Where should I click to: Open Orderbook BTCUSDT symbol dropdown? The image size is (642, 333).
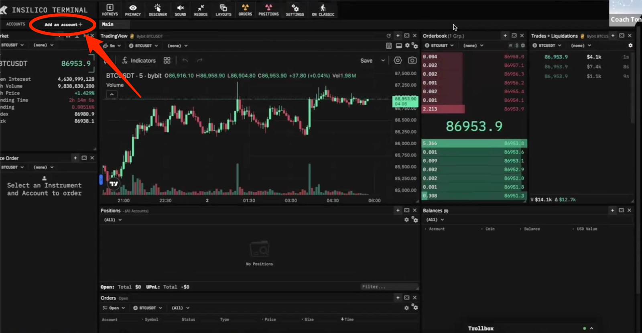(439, 45)
